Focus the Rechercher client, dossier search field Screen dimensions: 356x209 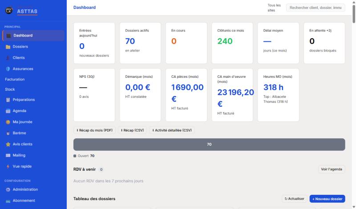point(316,8)
